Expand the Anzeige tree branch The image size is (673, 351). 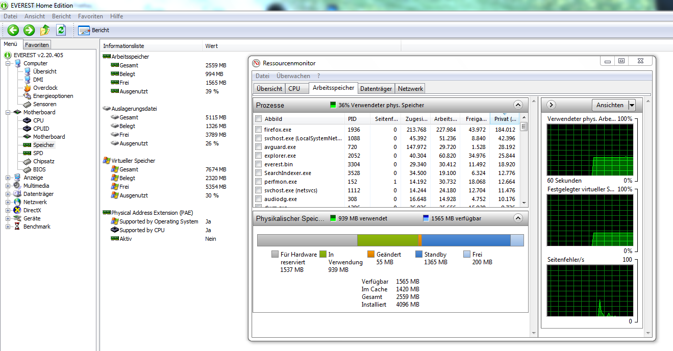click(x=8, y=178)
